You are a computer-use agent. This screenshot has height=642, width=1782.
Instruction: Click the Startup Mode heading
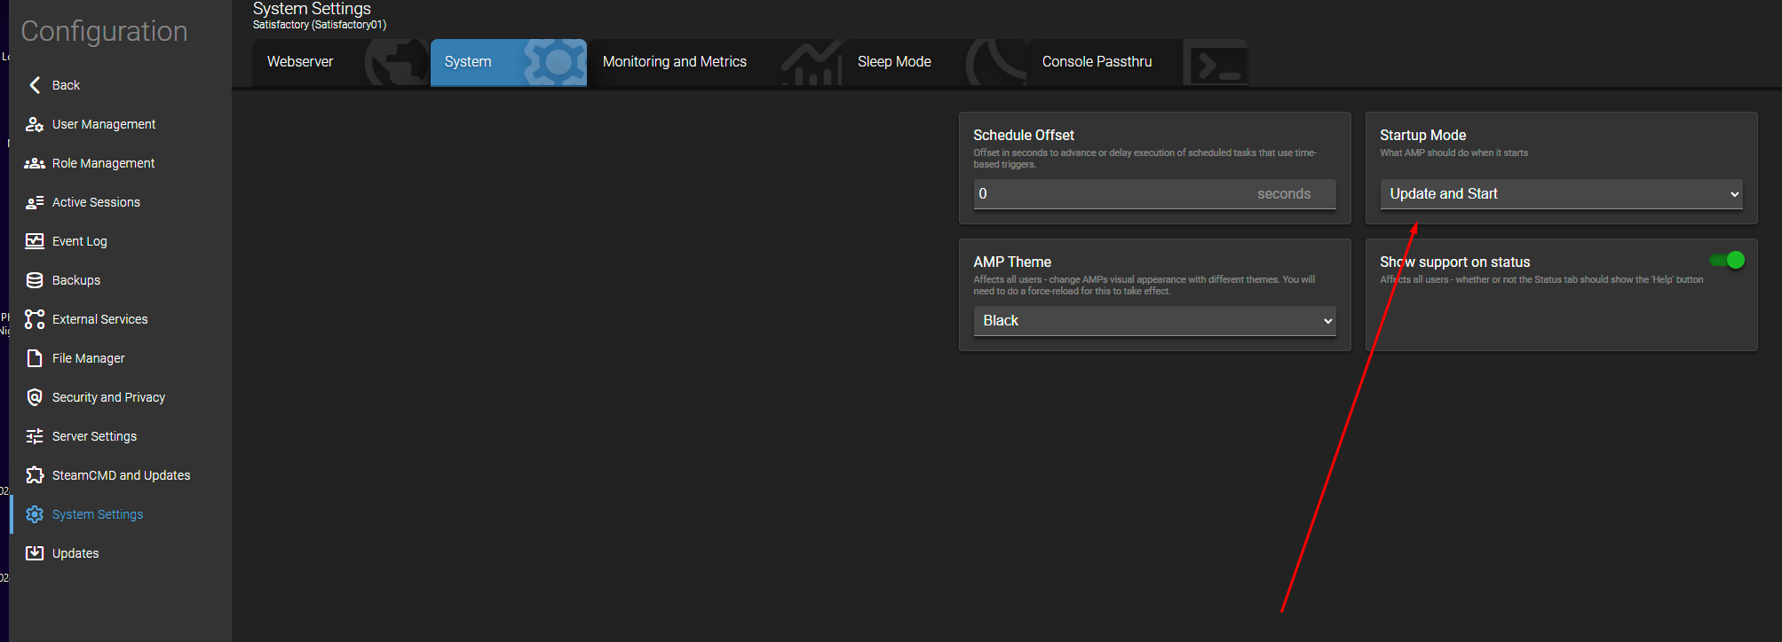click(1422, 135)
